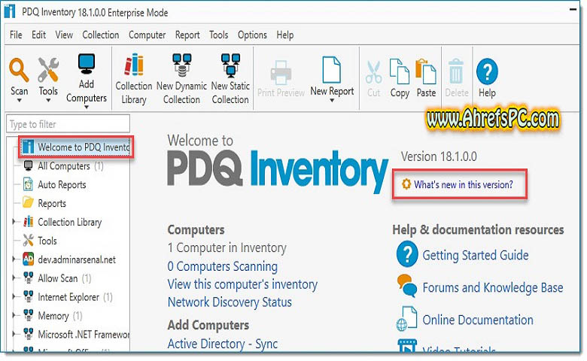
Task: Click the PDQ Inventory title bar icon
Action: 9,11
